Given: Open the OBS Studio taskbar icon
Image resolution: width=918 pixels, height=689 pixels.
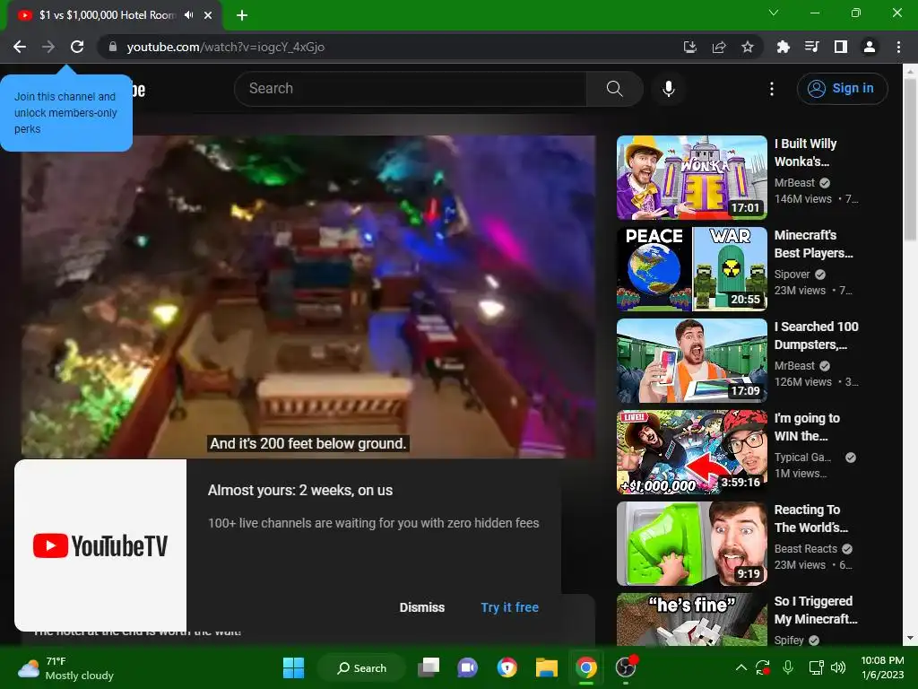Looking at the screenshot, I should 626,667.
